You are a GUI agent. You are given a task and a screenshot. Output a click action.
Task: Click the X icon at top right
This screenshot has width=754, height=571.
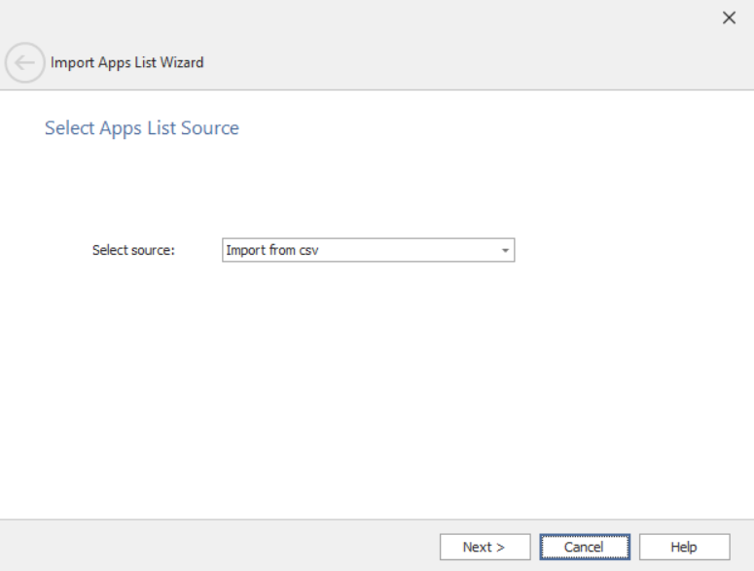pos(729,18)
